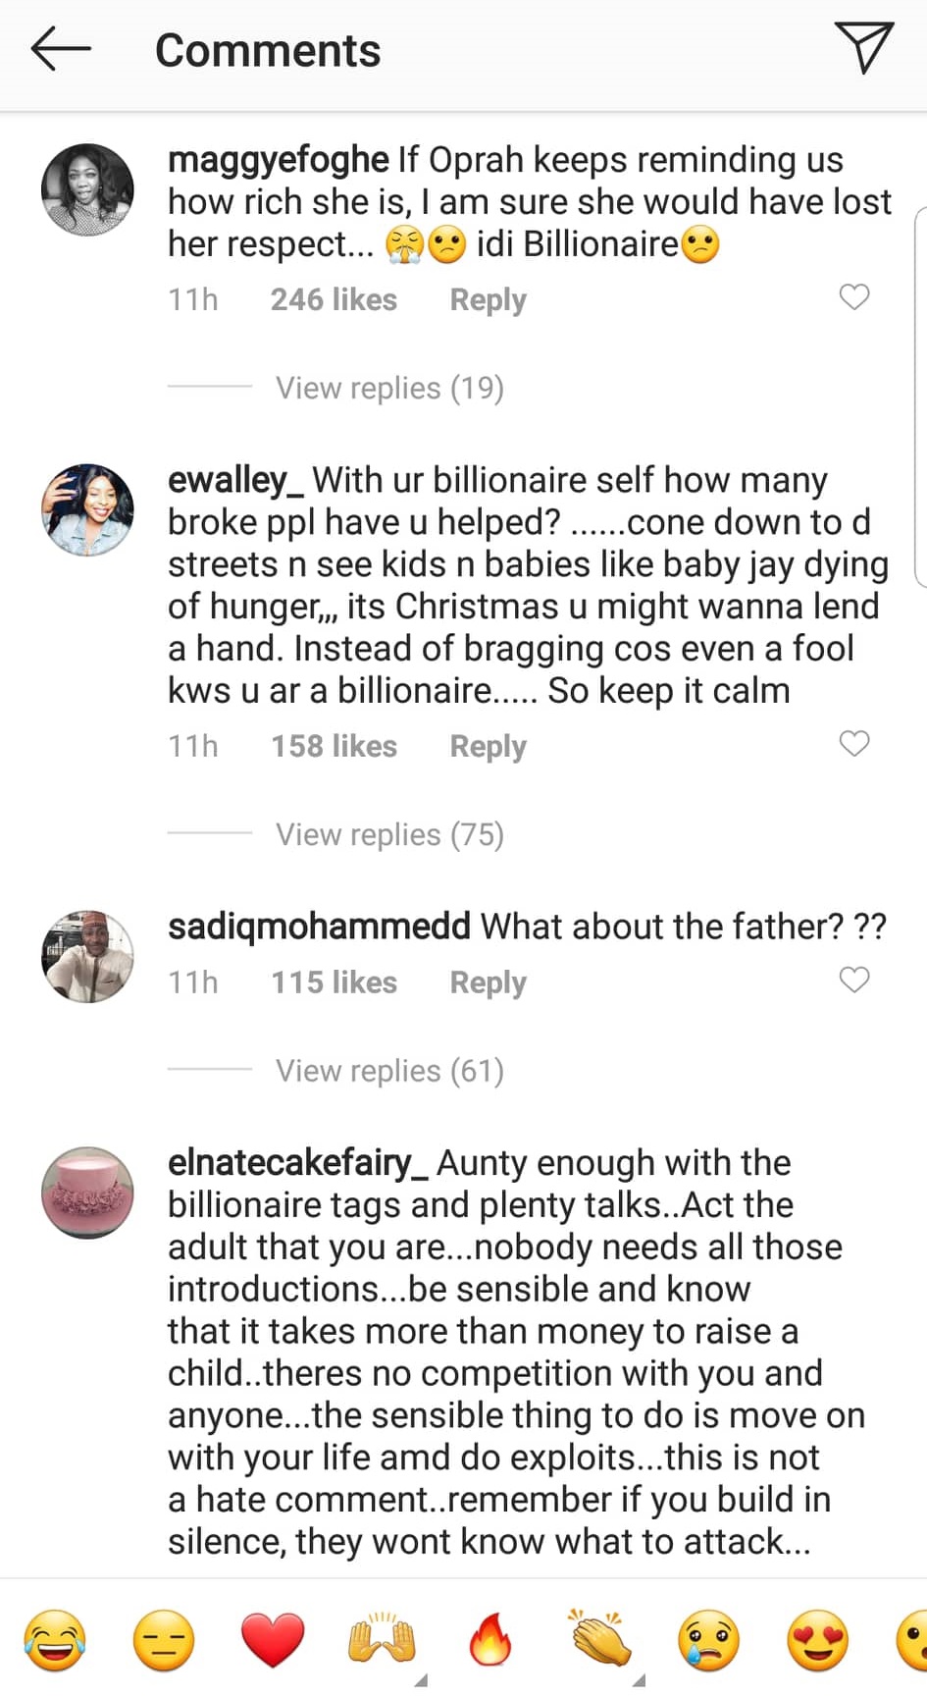Like maggyefoghe's comment with heart
Screen dimensions: 927x1698
(854, 296)
